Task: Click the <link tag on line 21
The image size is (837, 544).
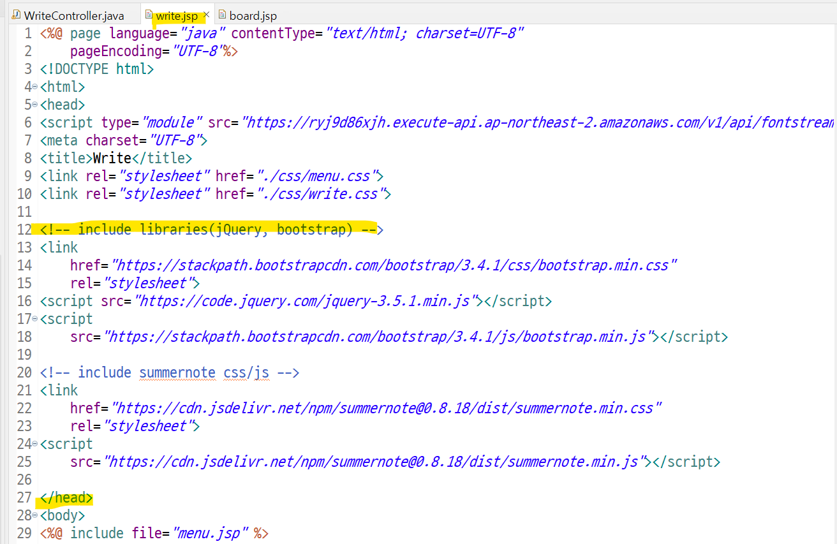Action: [59, 390]
